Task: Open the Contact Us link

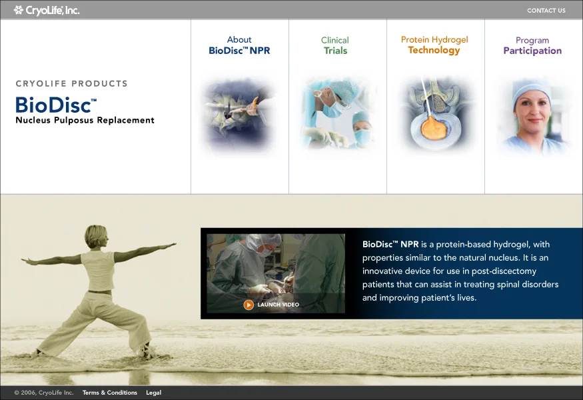Action: tap(546, 11)
